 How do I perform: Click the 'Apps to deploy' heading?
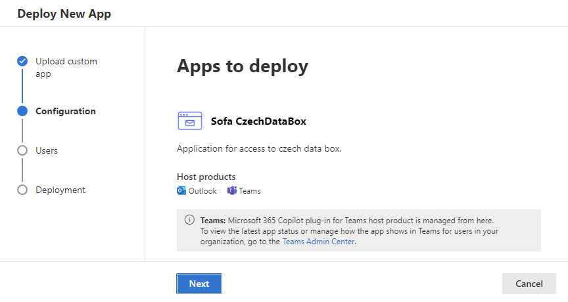coord(243,66)
